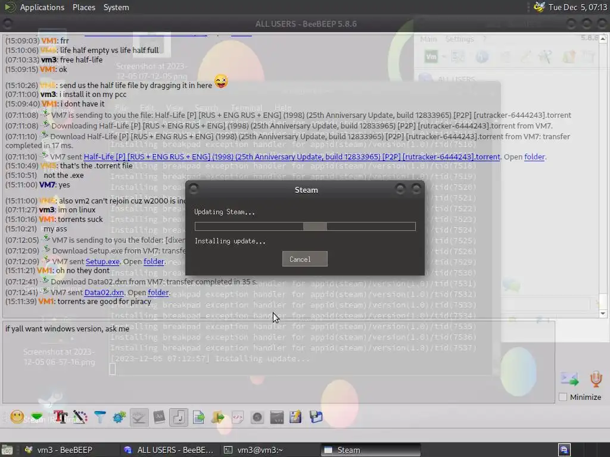The image size is (610, 457).
Task: Open the Half-Life torrent file link
Action: 292,156
